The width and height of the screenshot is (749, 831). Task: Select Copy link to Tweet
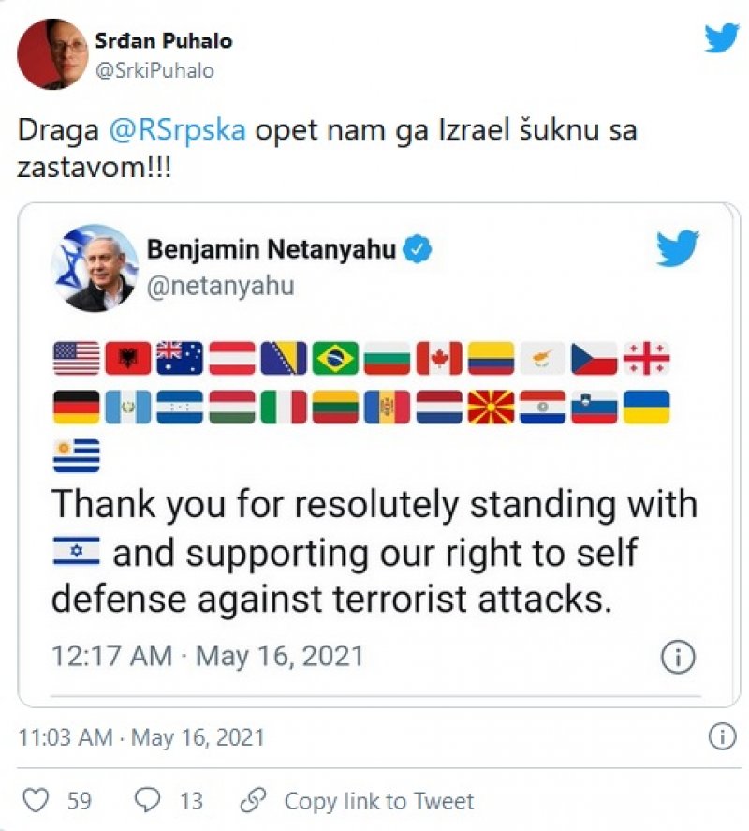coord(378,801)
